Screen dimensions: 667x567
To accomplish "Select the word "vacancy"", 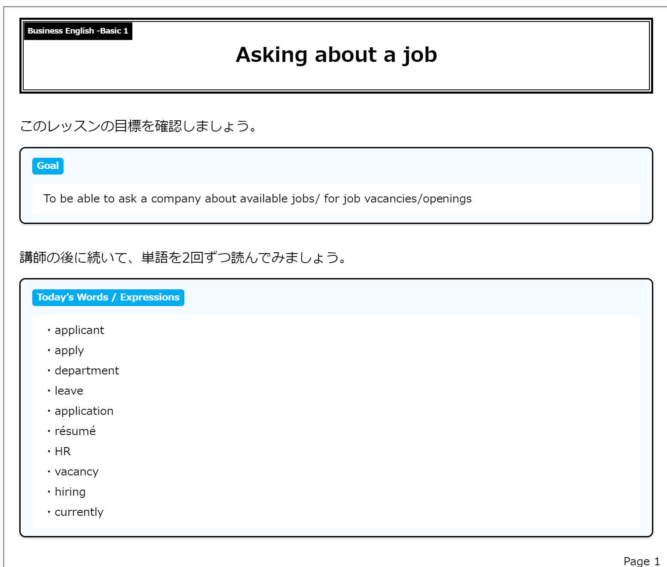I will [76, 472].
